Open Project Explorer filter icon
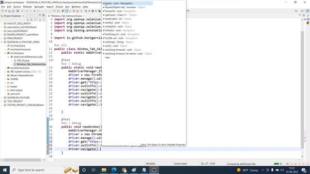 pos(35,20)
